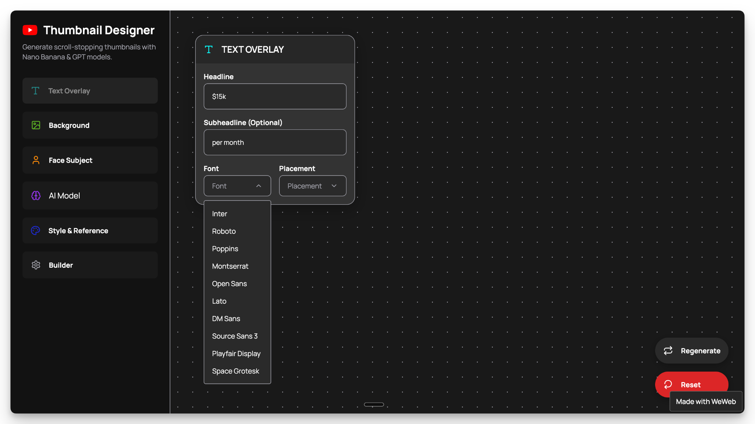The height and width of the screenshot is (424, 755).
Task: Click the Regenerate arrows icon
Action: click(x=668, y=351)
